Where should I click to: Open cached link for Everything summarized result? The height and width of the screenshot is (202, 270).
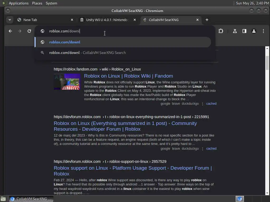[211, 149]
